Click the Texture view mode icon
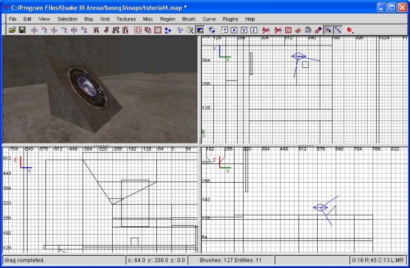The width and height of the screenshot is (410, 268). click(x=189, y=30)
